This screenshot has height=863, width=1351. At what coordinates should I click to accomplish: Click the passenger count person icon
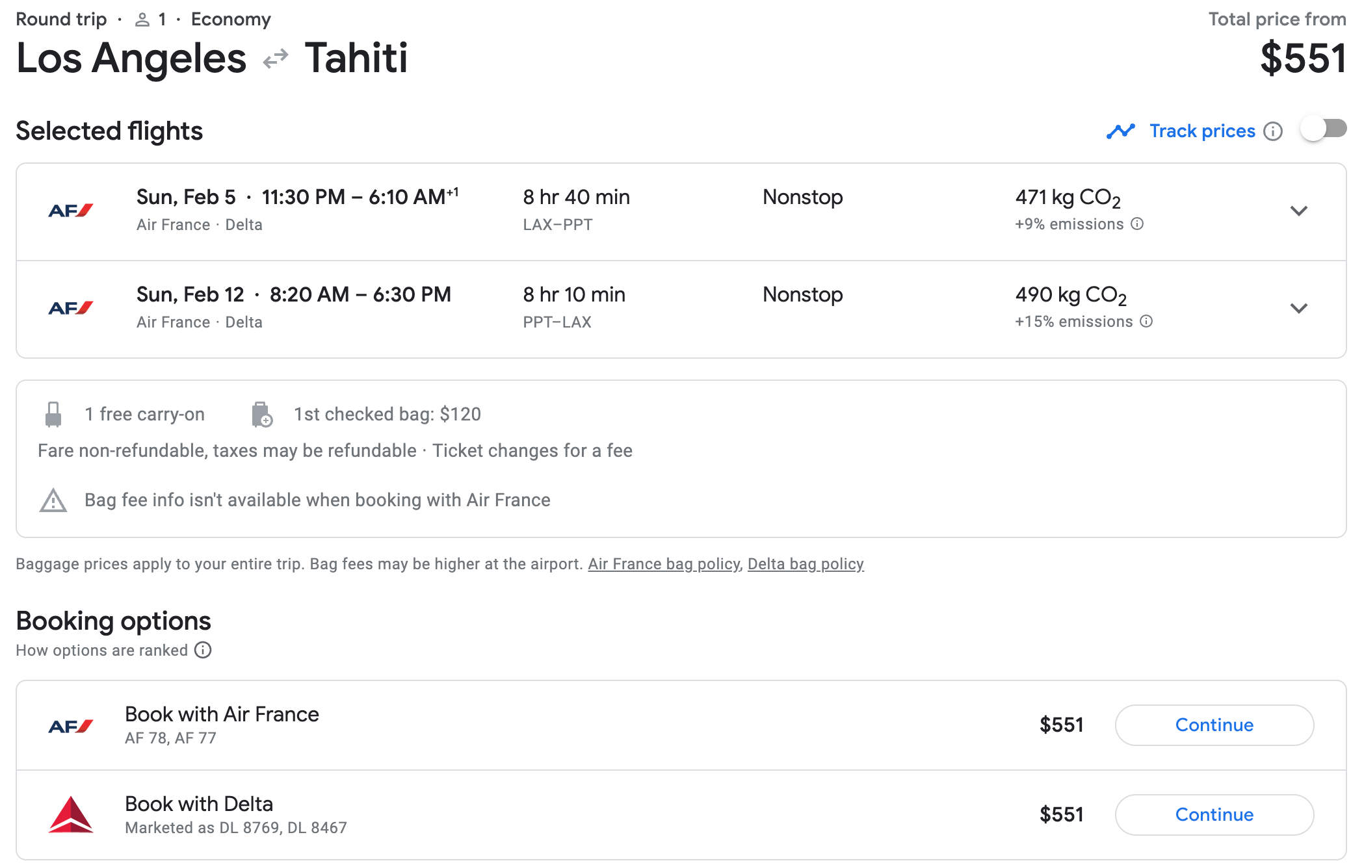(x=142, y=20)
